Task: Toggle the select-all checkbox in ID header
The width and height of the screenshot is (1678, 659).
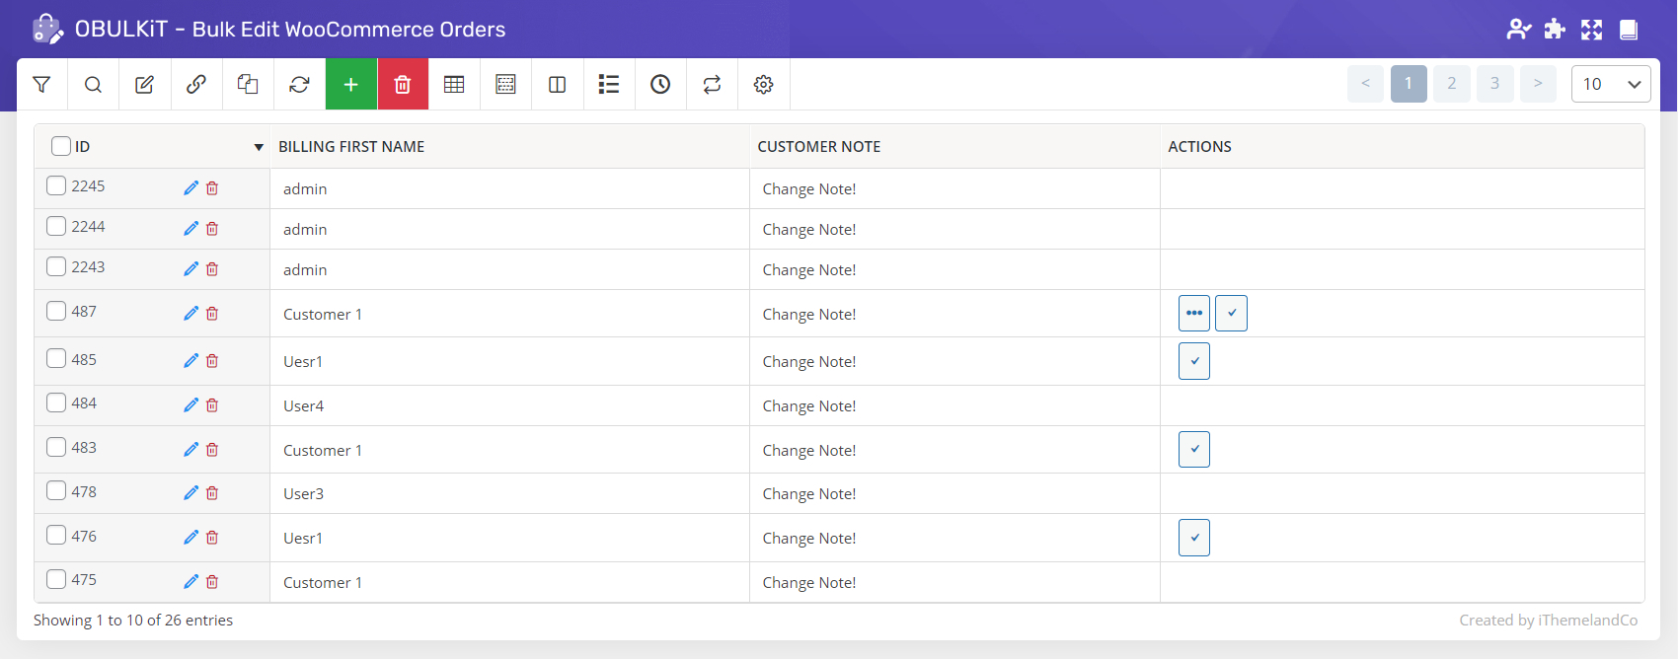Action: pyautogui.click(x=61, y=146)
